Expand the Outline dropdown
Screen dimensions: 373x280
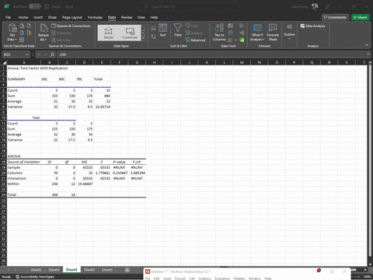(289, 33)
